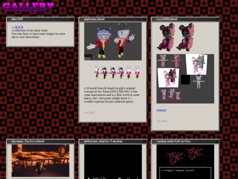Click the "cozy2026.blend" panel title
The image size is (238, 179).
[167, 19]
